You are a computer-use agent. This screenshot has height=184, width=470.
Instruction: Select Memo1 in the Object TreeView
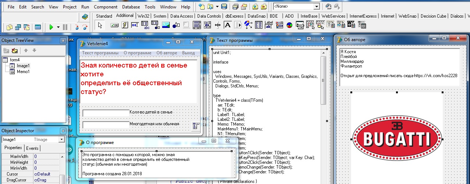tap(23, 71)
